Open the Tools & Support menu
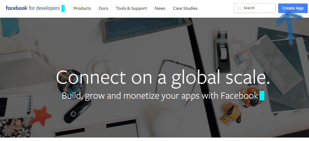The height and width of the screenshot is (141, 309). pos(131,9)
